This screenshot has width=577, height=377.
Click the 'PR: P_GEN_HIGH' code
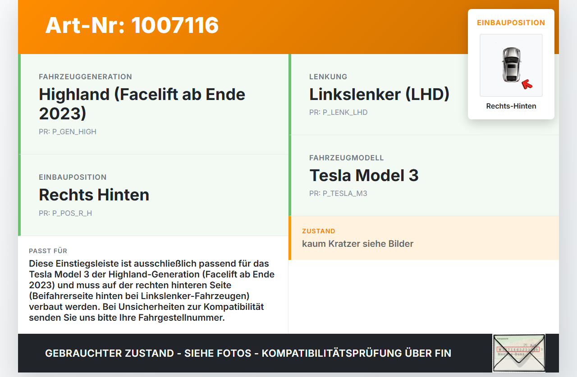(x=68, y=132)
